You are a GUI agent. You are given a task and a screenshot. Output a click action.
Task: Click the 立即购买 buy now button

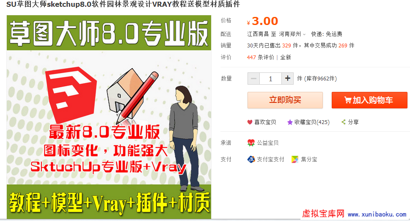pos(285,100)
